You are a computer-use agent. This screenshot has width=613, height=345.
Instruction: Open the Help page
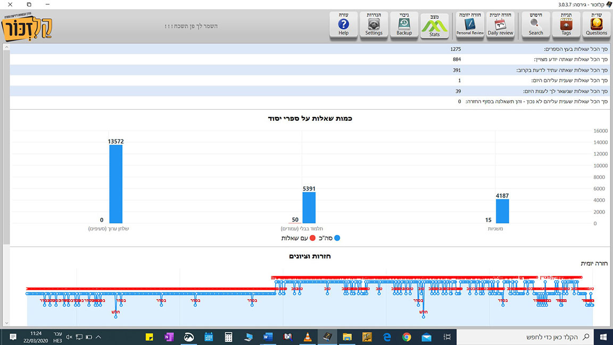tap(343, 24)
